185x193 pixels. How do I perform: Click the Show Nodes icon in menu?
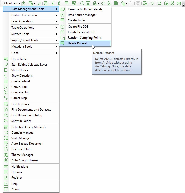[6, 70]
